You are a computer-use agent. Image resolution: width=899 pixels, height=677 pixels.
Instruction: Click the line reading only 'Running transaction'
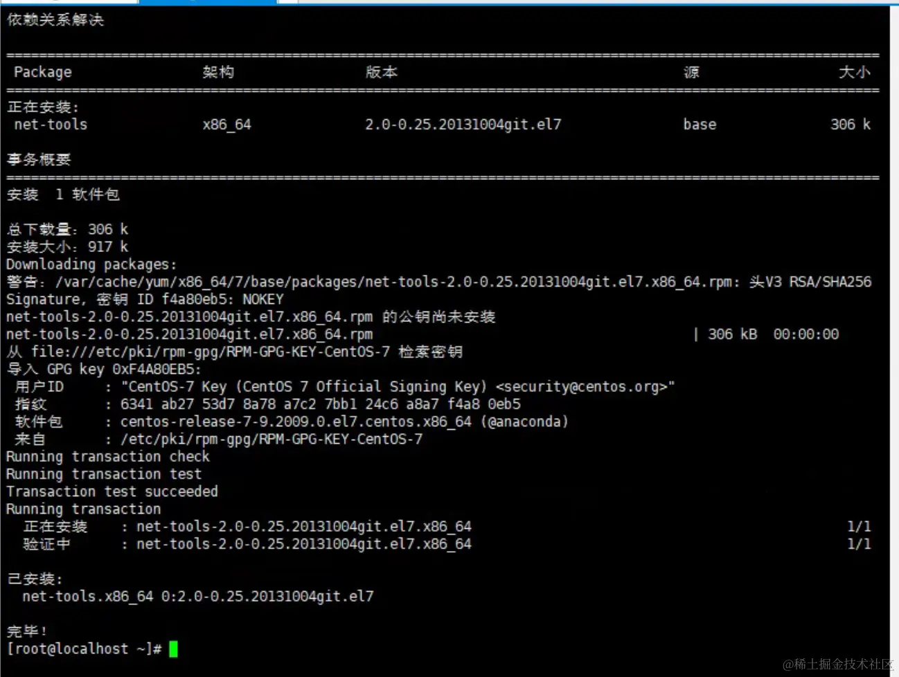click(84, 509)
